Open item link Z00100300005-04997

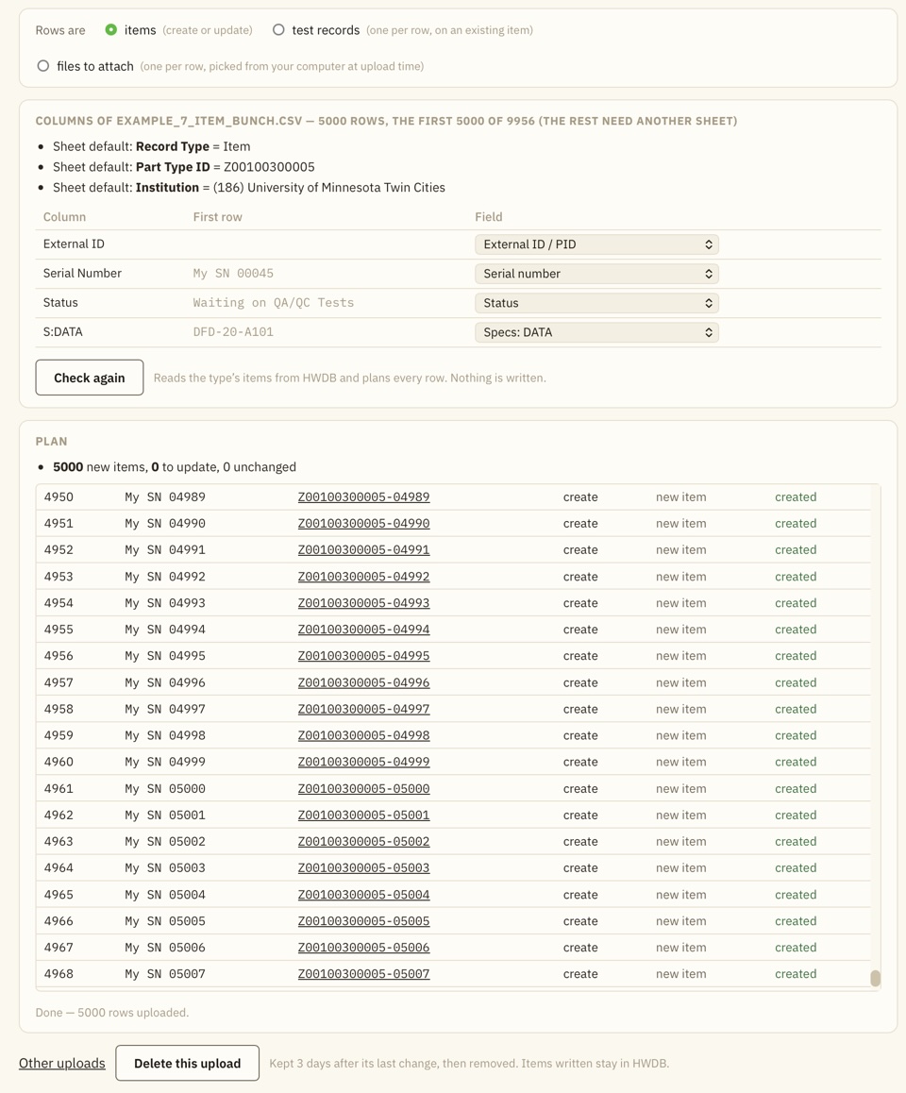363,709
